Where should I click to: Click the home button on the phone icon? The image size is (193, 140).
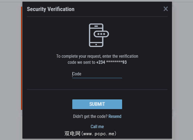[x=96, y=44]
